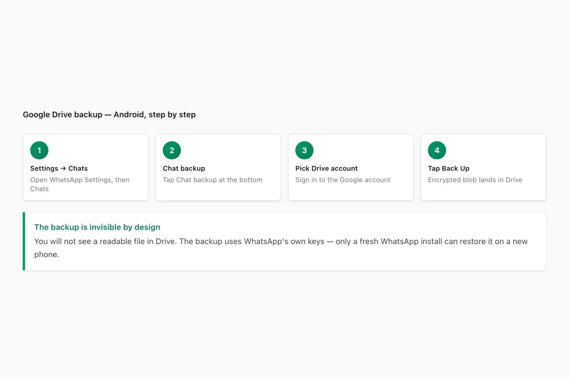This screenshot has width=569, height=379.
Task: Click the green step 2 badge
Action: point(172,150)
